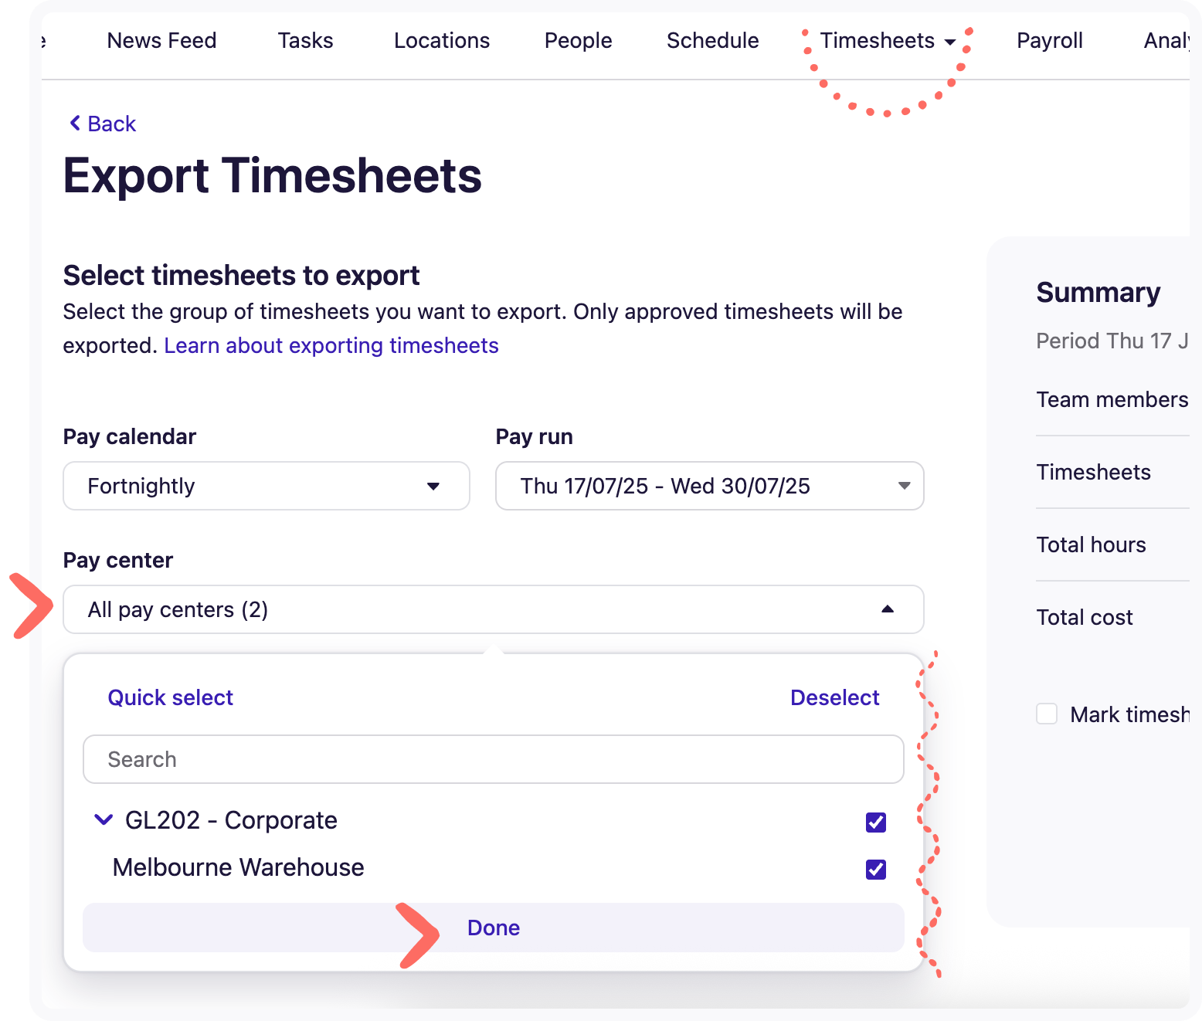The width and height of the screenshot is (1202, 1021).
Task: Tick the Mark timesheets checkbox in Summary
Action: pos(1047,714)
